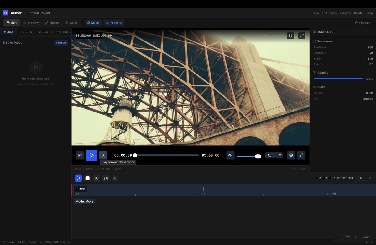Click the Pan value Center

[368, 99]
